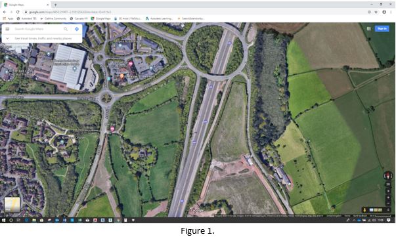Open Task View on the taskbar
Image resolution: width=396 pixels, height=239 pixels.
(18, 220)
